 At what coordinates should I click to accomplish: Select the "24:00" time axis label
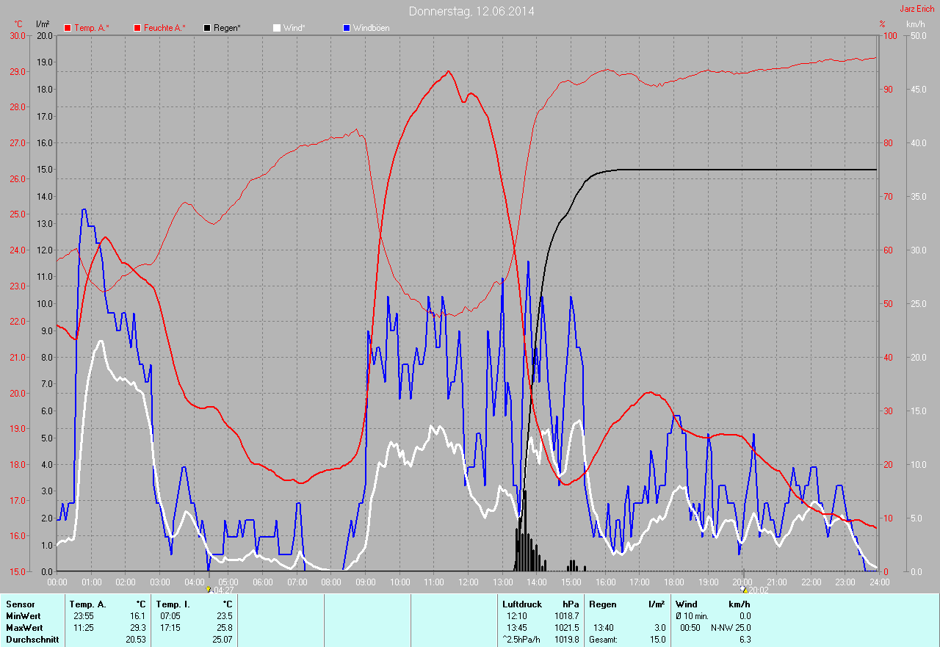tap(879, 582)
